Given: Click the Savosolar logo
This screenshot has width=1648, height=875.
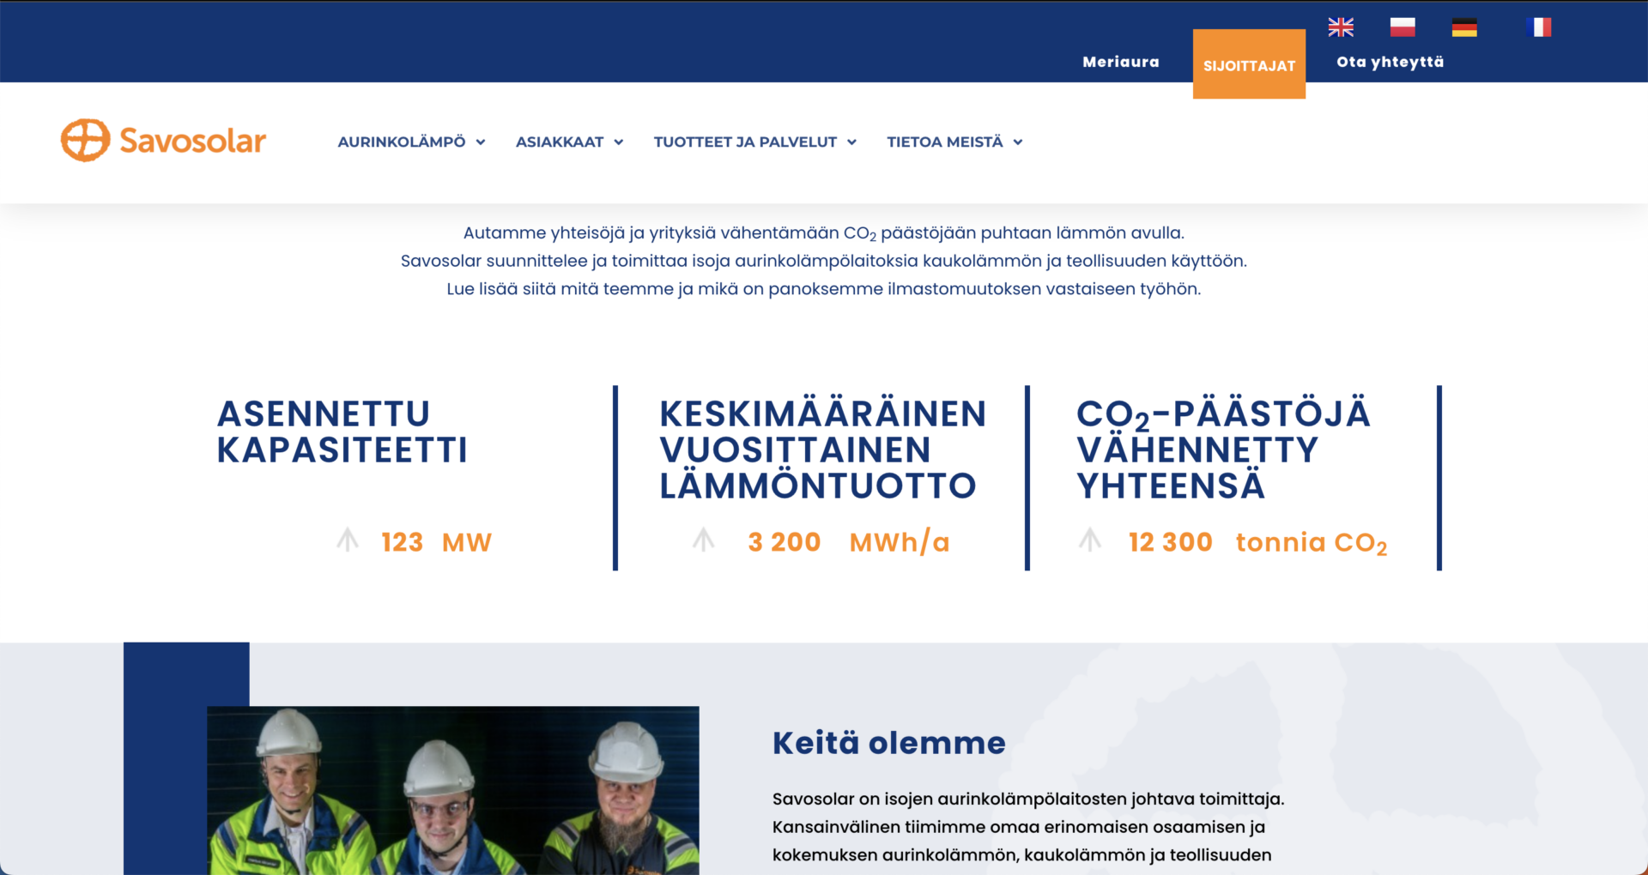Looking at the screenshot, I should pyautogui.click(x=163, y=141).
